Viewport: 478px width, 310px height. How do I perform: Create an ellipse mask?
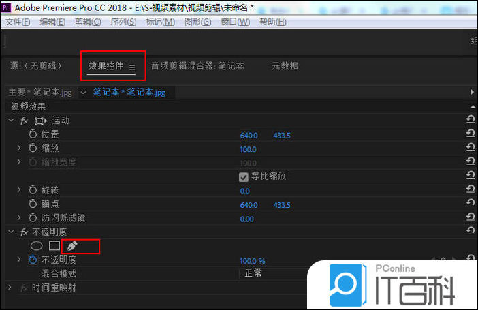click(37, 246)
